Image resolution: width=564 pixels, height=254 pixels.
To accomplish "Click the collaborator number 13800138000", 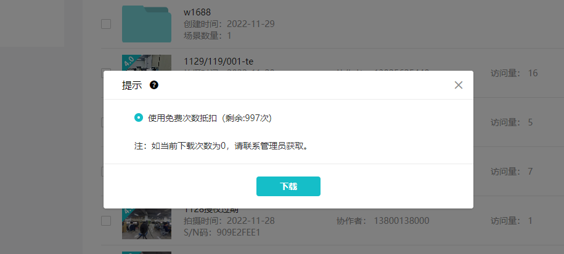I will pyautogui.click(x=401, y=221).
